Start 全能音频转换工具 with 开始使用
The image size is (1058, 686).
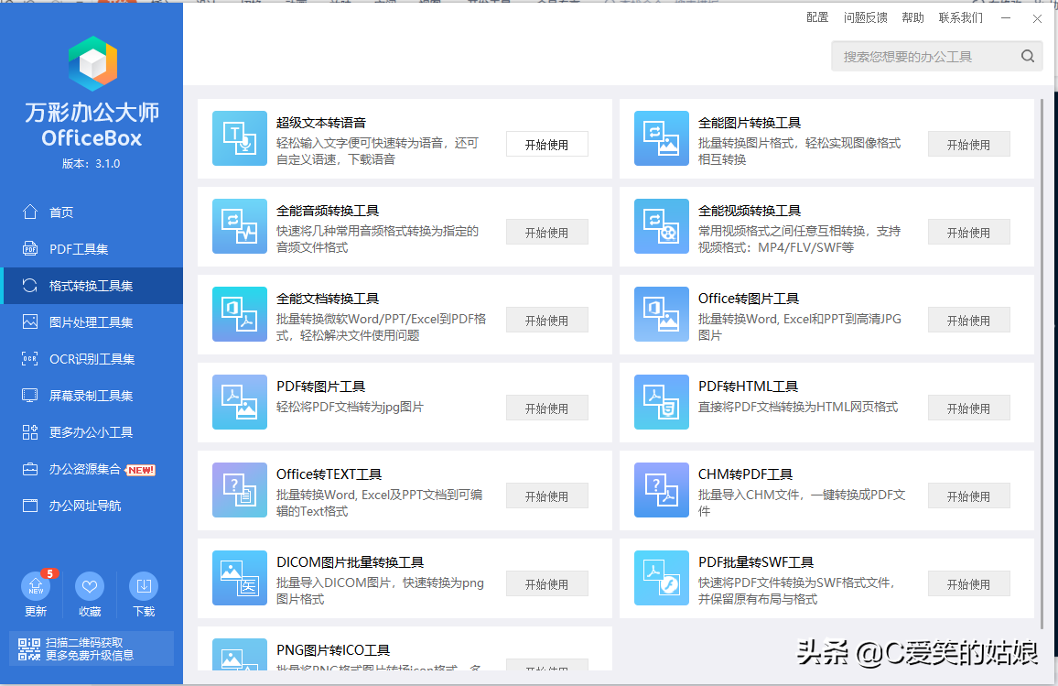[547, 233]
